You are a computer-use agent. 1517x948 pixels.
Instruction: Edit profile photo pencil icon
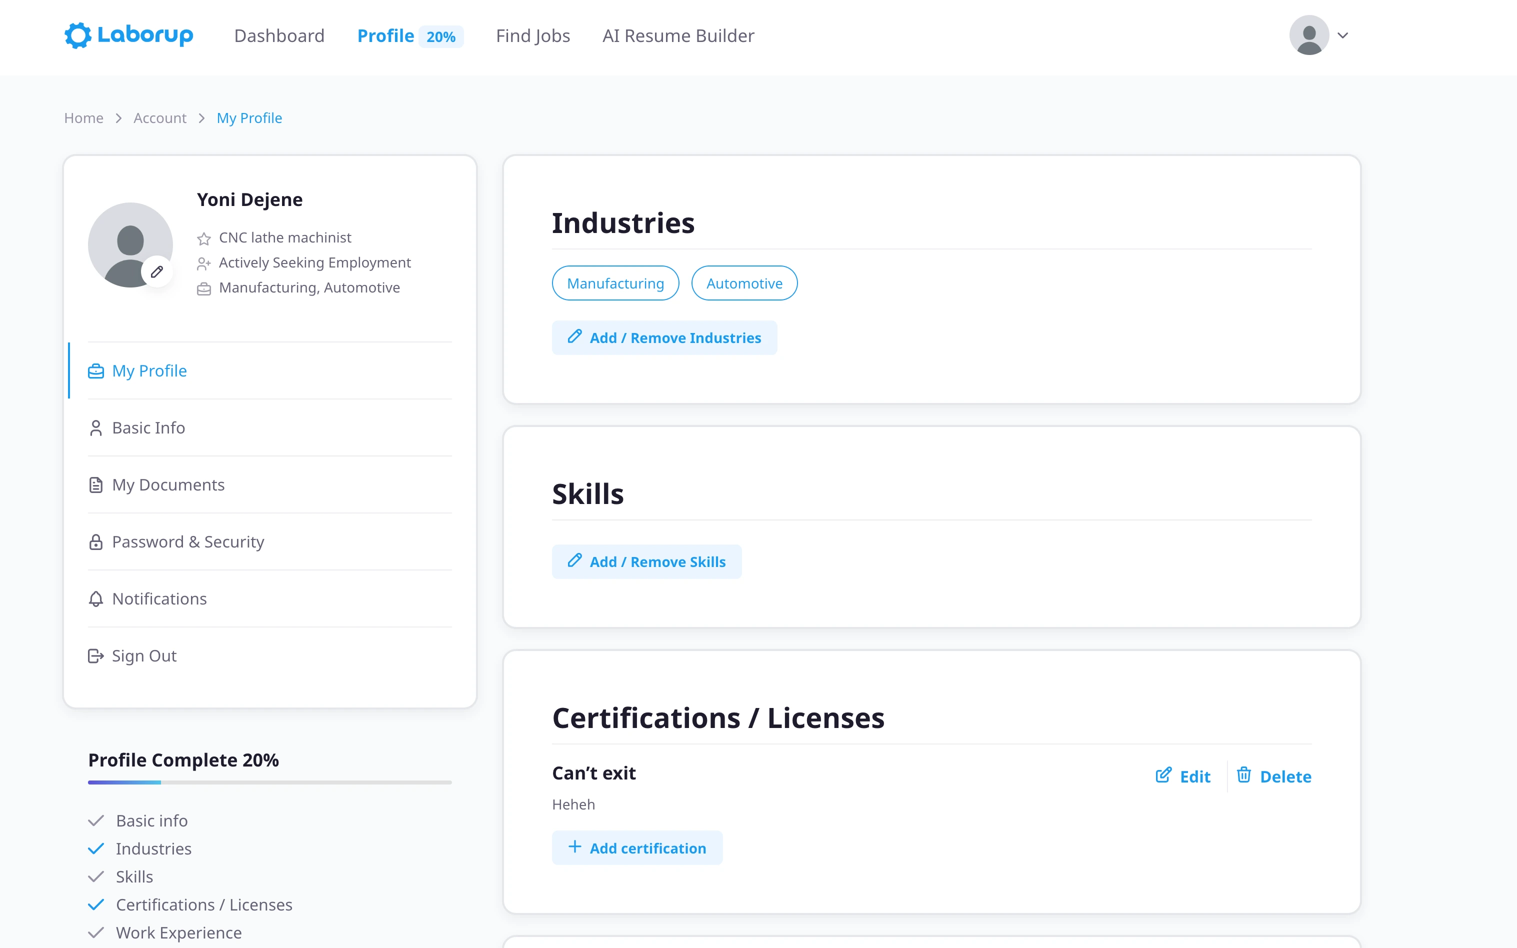pos(156,271)
